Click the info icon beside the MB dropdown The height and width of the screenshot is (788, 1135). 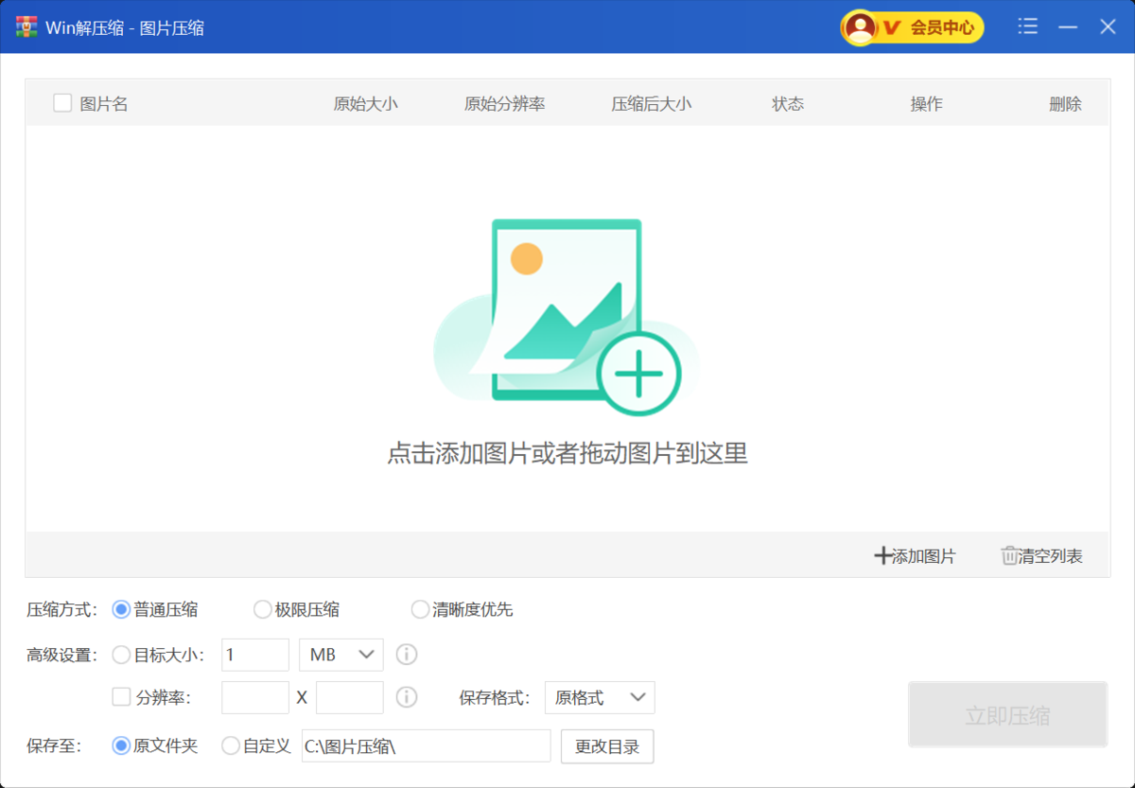tap(407, 655)
